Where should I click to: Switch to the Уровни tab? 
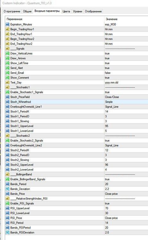pos(78,11)
